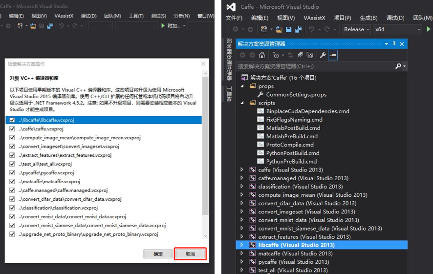Open 生成(B) menu in right window

[x=368, y=18]
